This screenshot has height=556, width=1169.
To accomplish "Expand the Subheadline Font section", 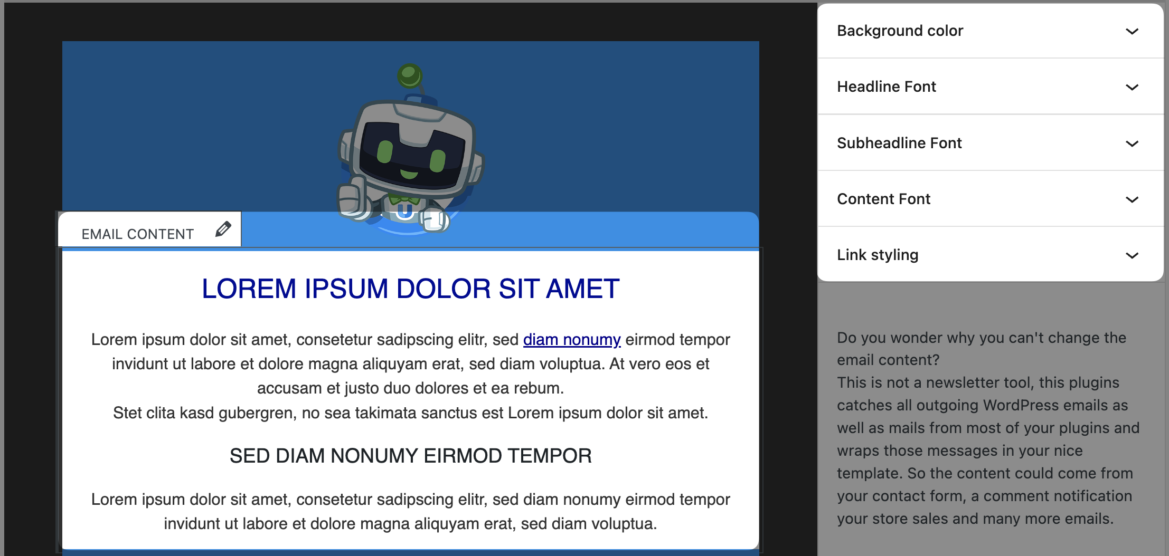I will click(x=899, y=143).
